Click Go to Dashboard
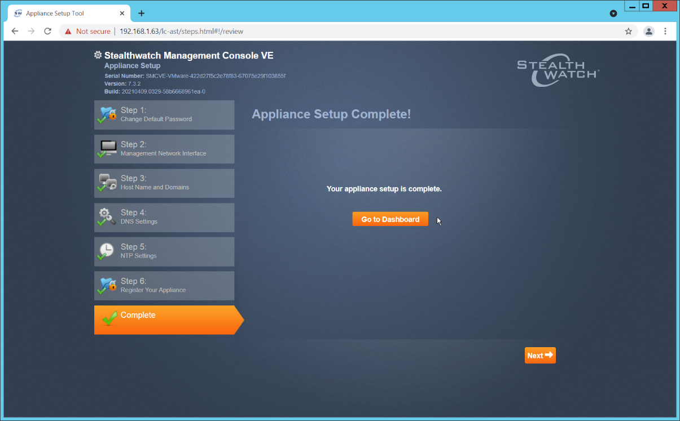680x421 pixels. coord(390,219)
